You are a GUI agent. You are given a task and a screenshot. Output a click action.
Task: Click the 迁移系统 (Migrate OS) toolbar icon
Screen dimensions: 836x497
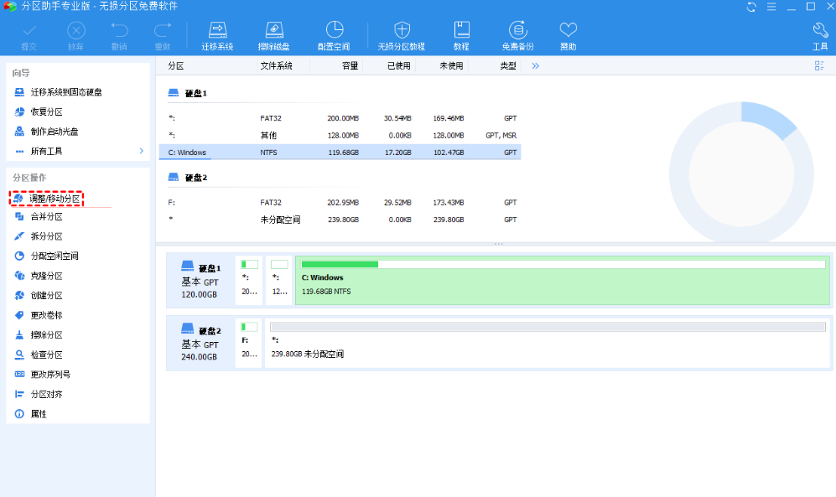tap(217, 36)
